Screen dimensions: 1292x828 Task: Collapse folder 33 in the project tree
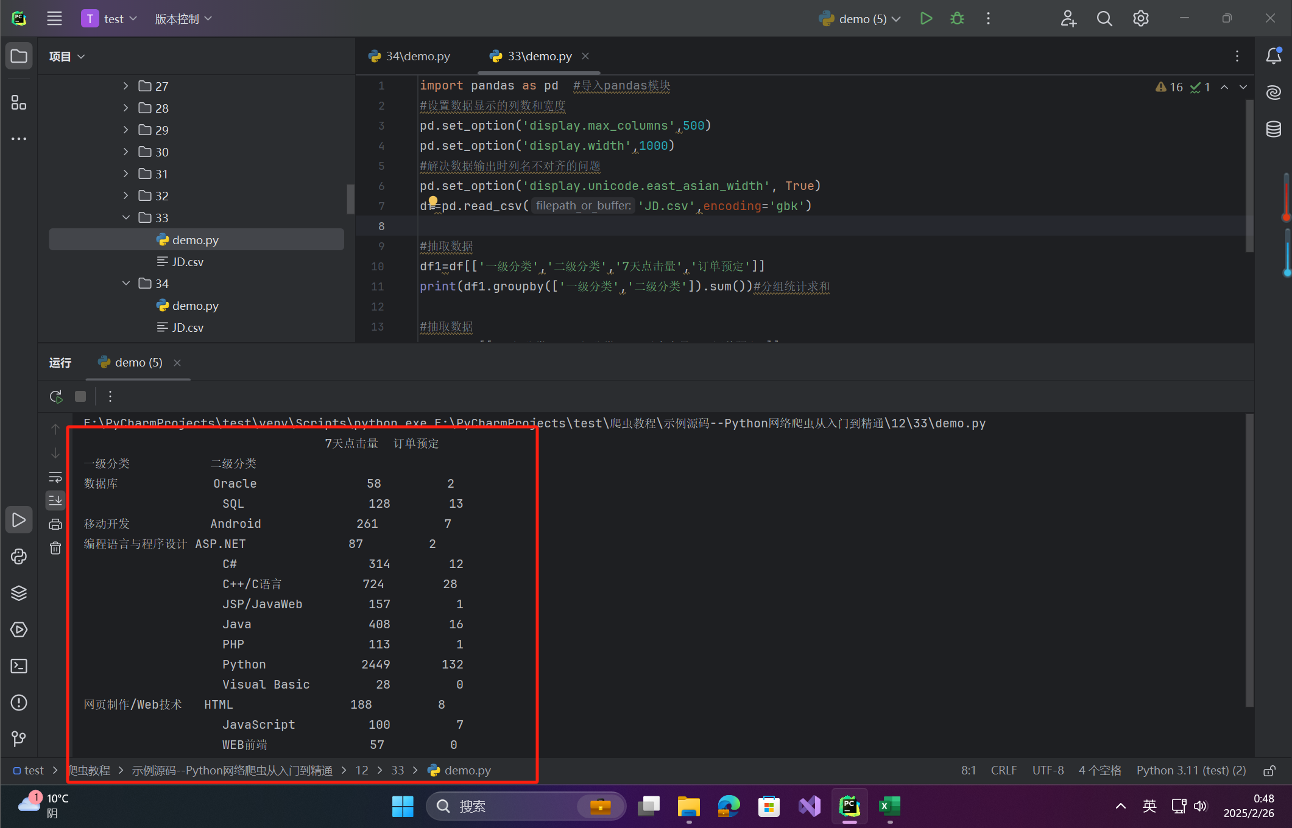click(x=125, y=218)
